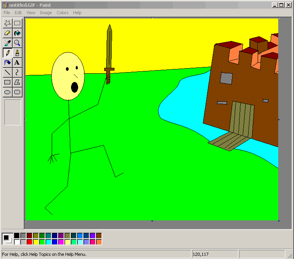Click the canvas bottom-right corner resize handle
Viewport: 294px width, 259px height.
[x=279, y=221]
